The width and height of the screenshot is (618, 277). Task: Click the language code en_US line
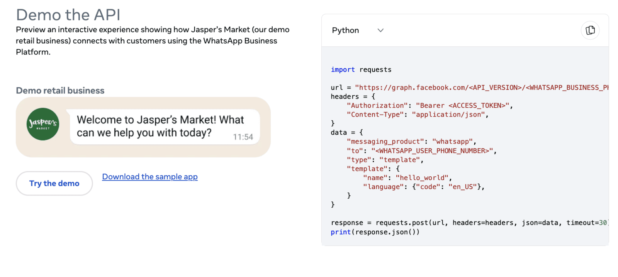click(424, 187)
